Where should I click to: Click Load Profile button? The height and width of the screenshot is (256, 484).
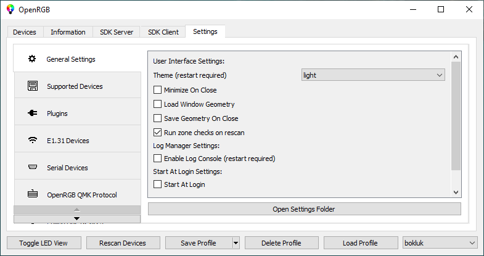pos(360,243)
